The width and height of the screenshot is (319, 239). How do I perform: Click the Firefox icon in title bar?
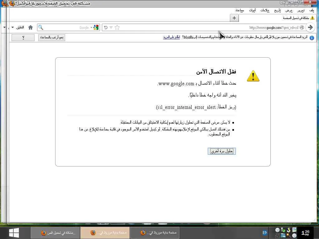click(12, 3)
